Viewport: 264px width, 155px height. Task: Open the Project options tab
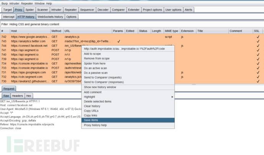pyautogui.click(x=152, y=10)
